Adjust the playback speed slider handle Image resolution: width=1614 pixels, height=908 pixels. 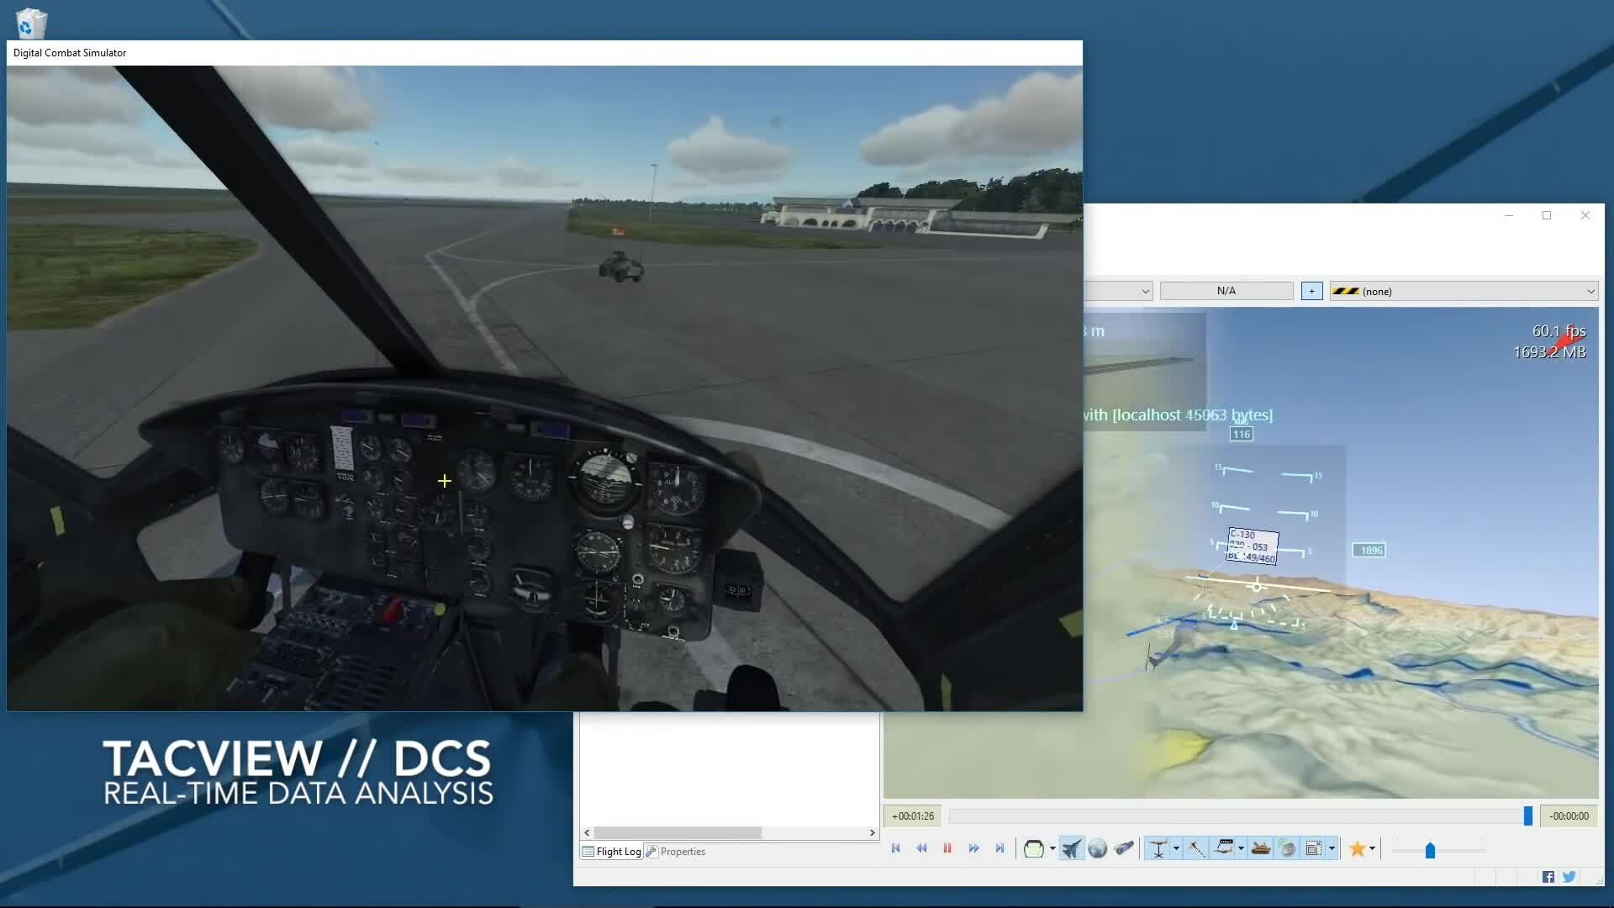point(1430,851)
